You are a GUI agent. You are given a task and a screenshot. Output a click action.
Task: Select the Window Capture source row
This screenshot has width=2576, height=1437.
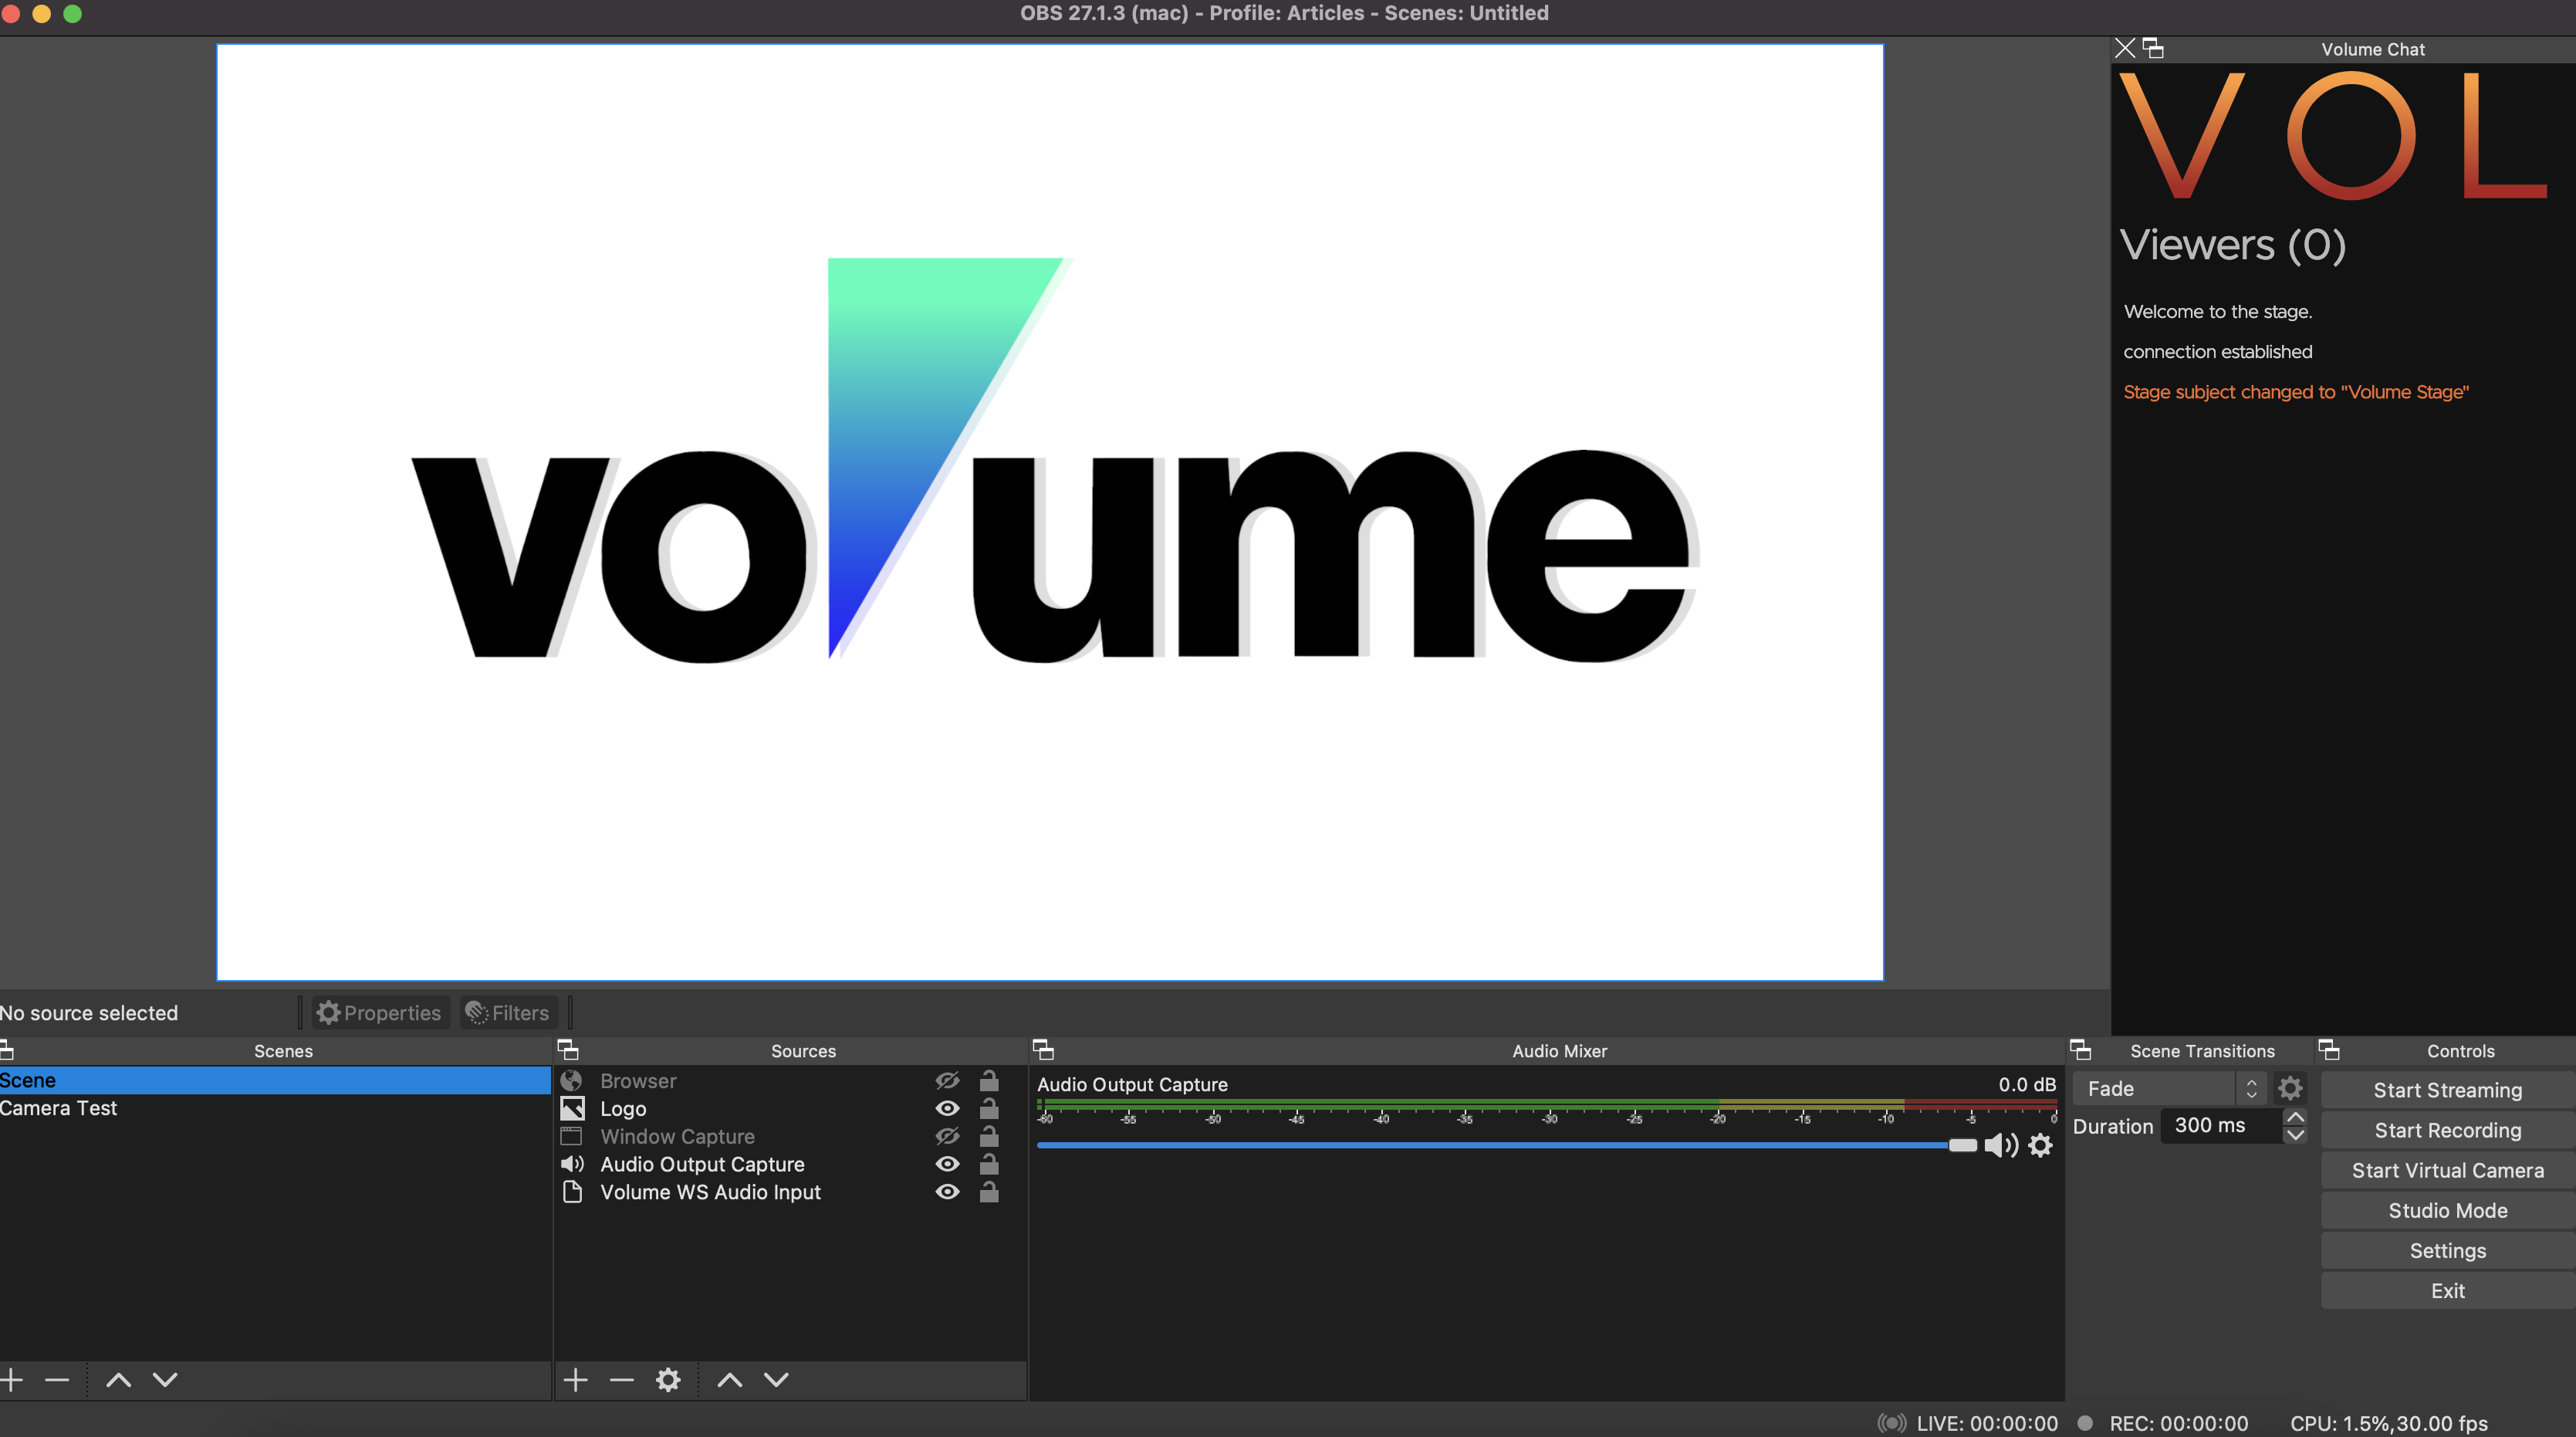coord(790,1136)
